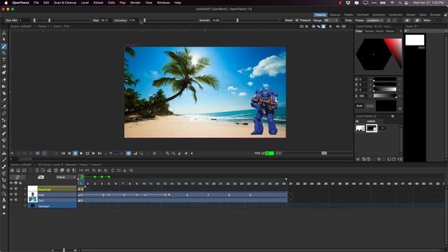Collapse the Col2 column toggle arrow
This screenshot has width=448, height=252.
25,195
